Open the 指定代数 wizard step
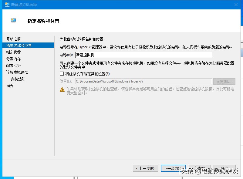The height and width of the screenshot is (179, 243). (x=14, y=52)
